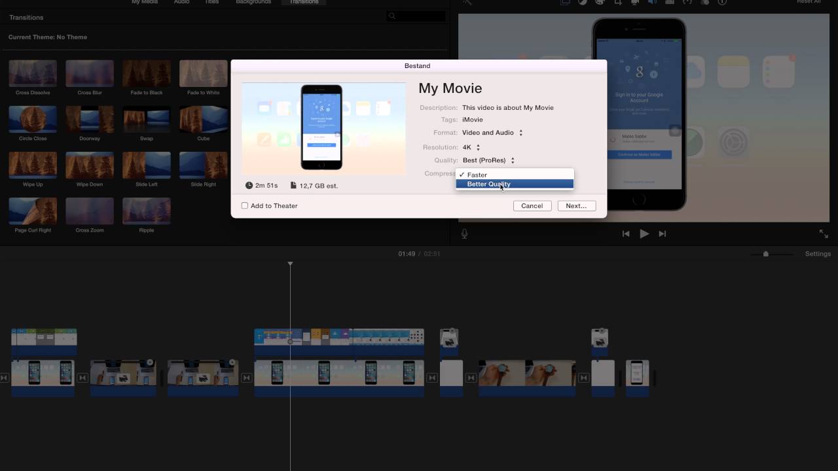Choose Better Quality compression option
This screenshot has height=471, width=838.
tap(515, 184)
